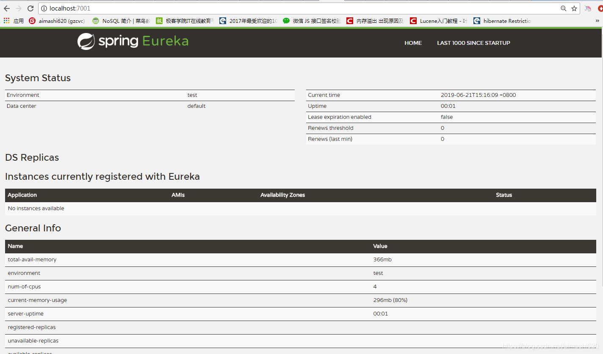Select the Environment row label
Viewport: 603px width, 354px height.
23,95
